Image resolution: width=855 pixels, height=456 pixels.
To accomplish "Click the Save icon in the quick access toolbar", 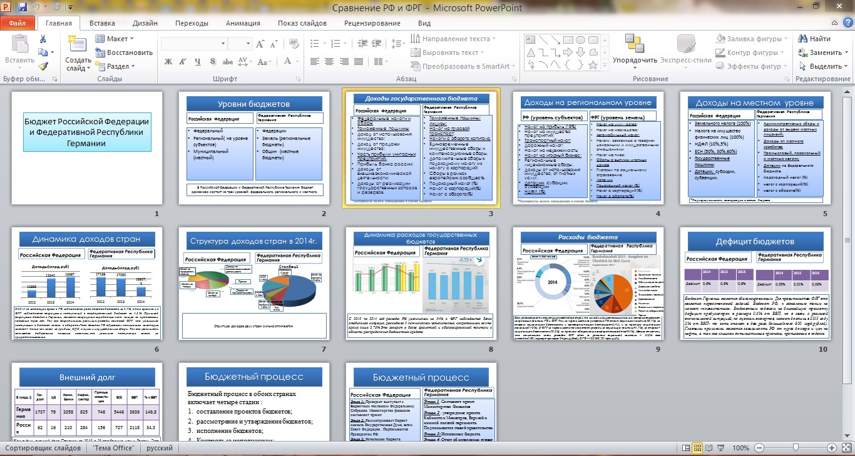I will tap(23, 7).
